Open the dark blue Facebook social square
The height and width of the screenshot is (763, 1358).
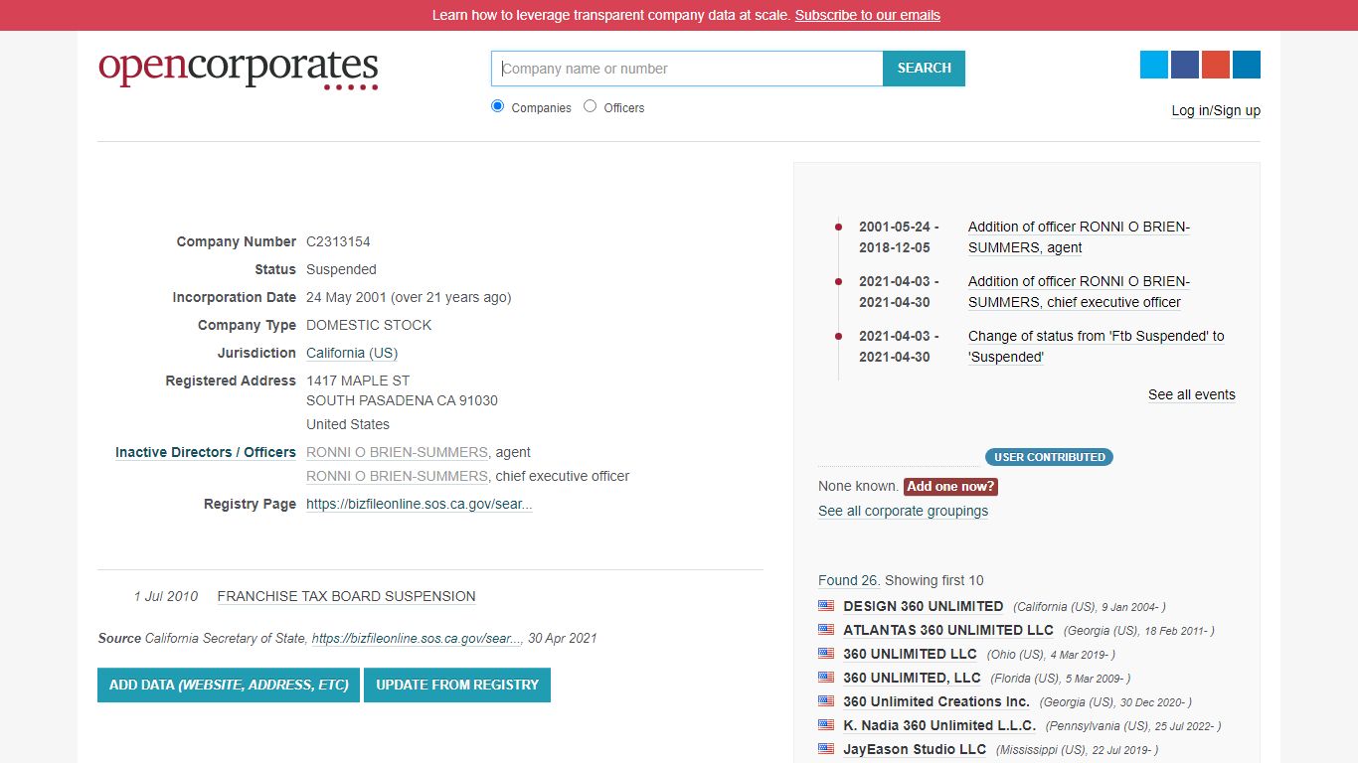[1185, 65]
